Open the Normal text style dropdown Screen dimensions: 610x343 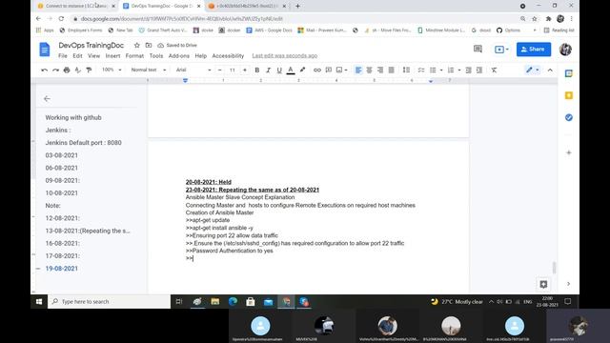[149, 70]
